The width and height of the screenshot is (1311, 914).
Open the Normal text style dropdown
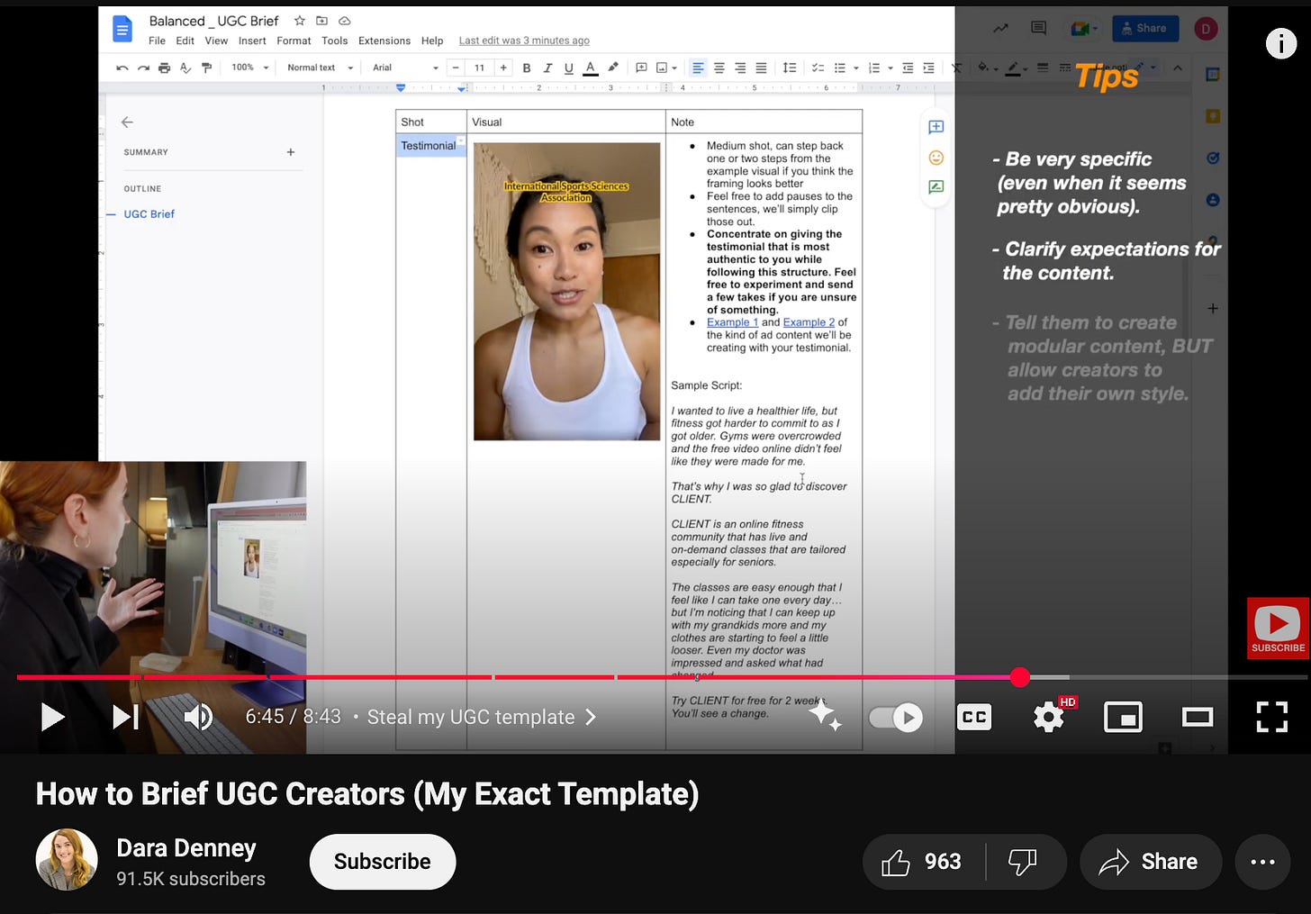pyautogui.click(x=320, y=68)
